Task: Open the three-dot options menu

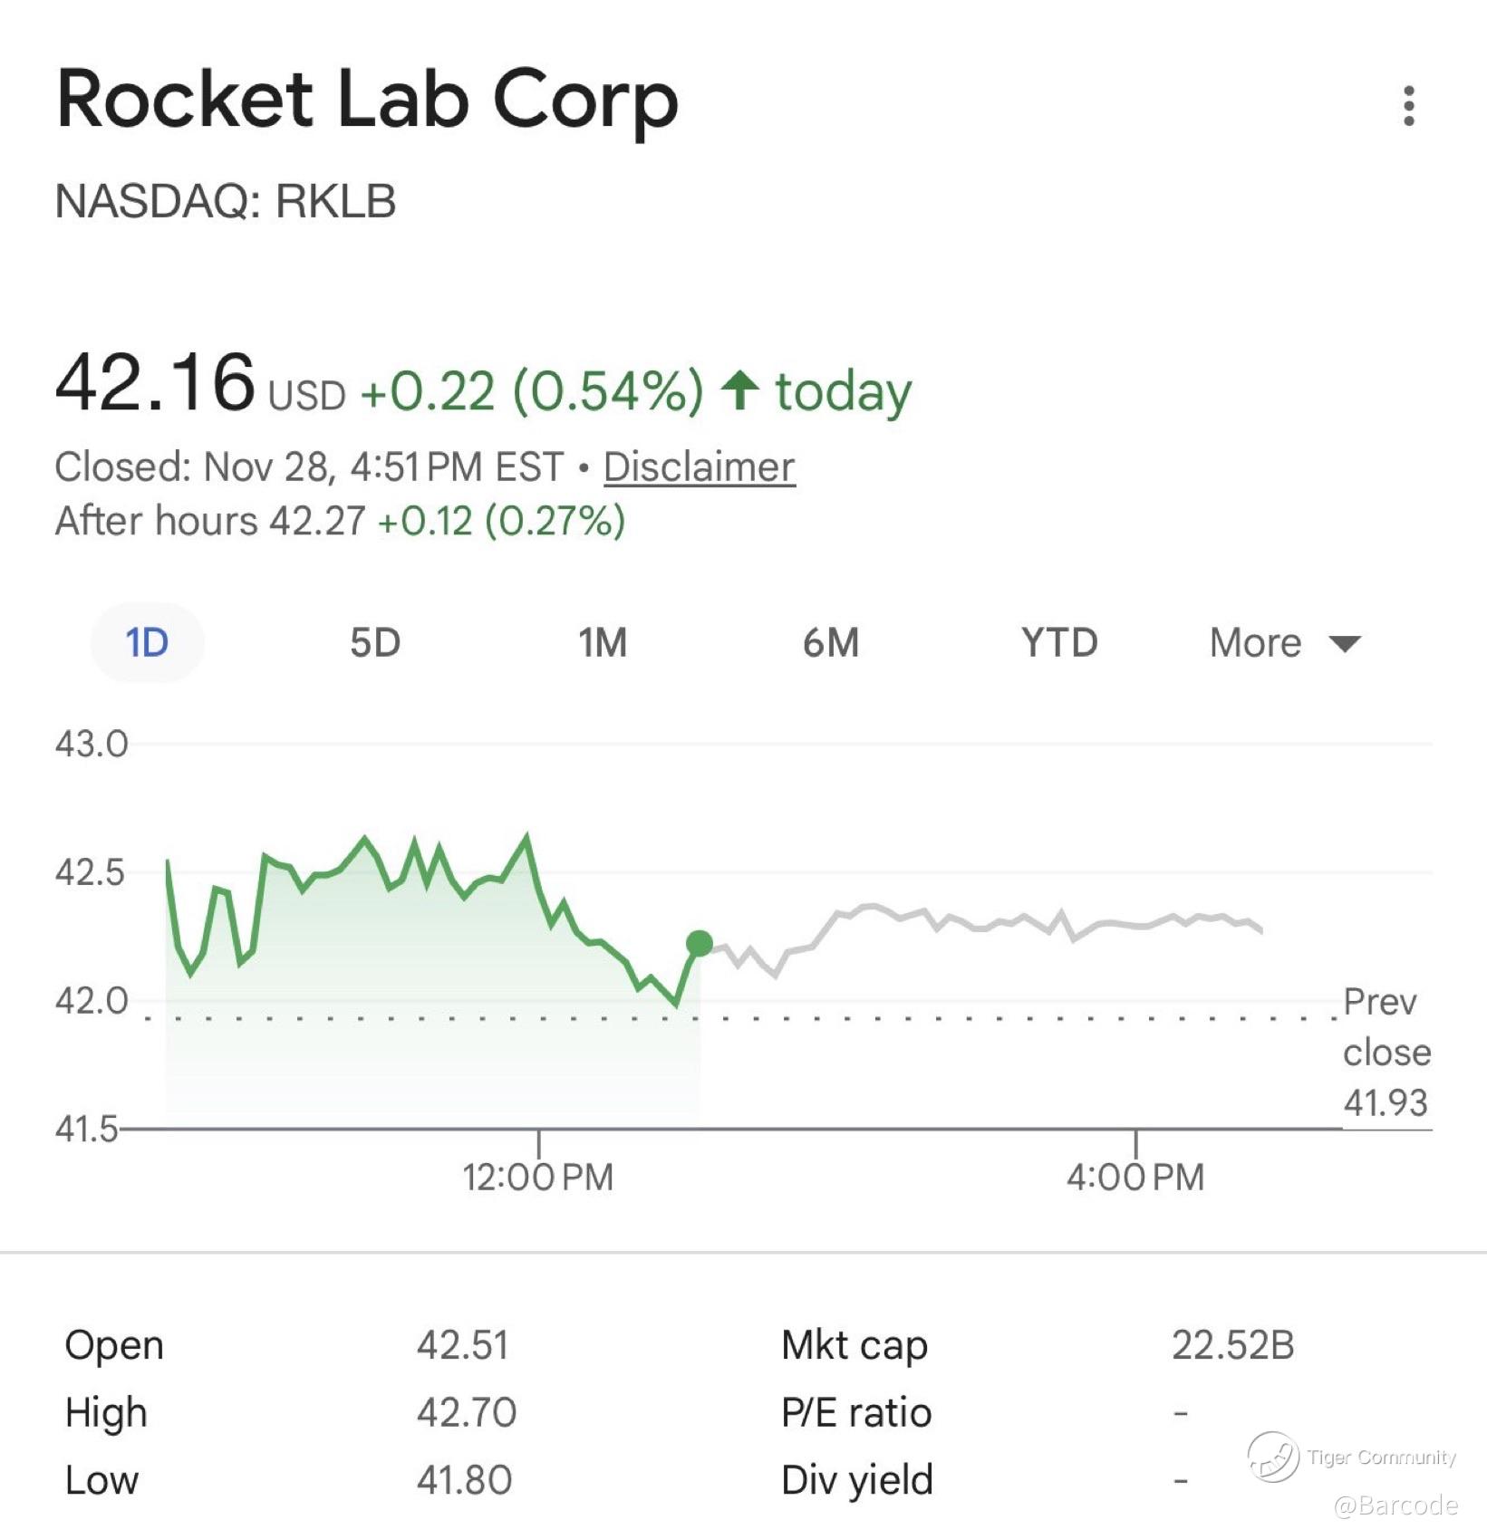Action: (x=1408, y=106)
